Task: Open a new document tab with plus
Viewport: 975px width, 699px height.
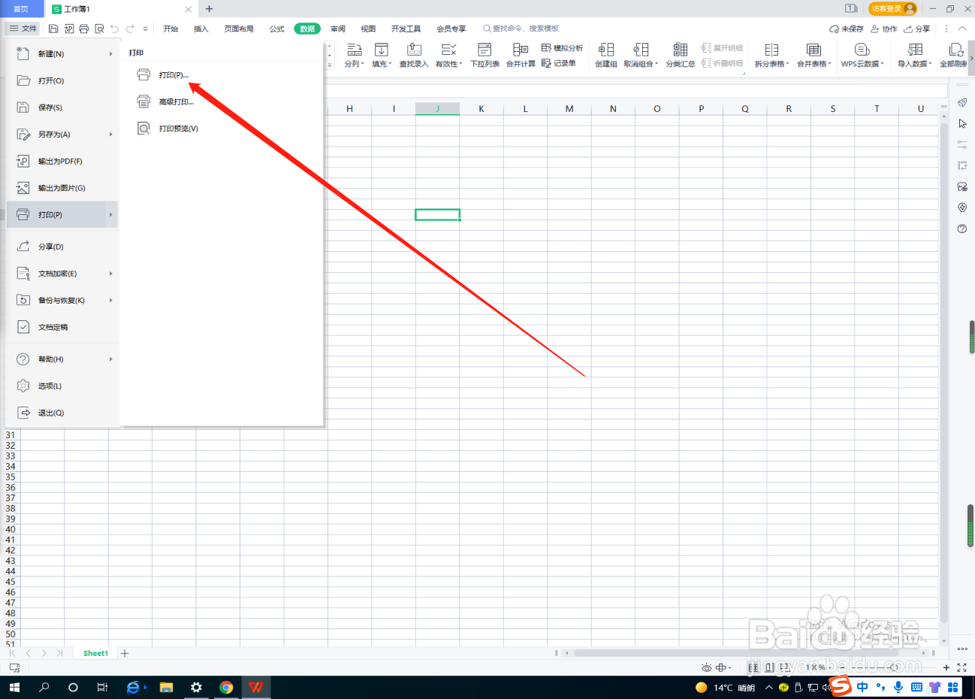Action: (x=210, y=9)
